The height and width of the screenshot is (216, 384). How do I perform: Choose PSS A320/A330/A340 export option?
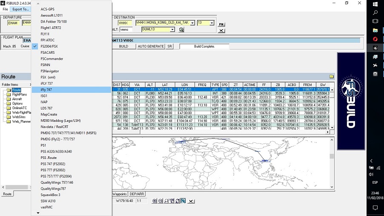[x=72, y=152]
